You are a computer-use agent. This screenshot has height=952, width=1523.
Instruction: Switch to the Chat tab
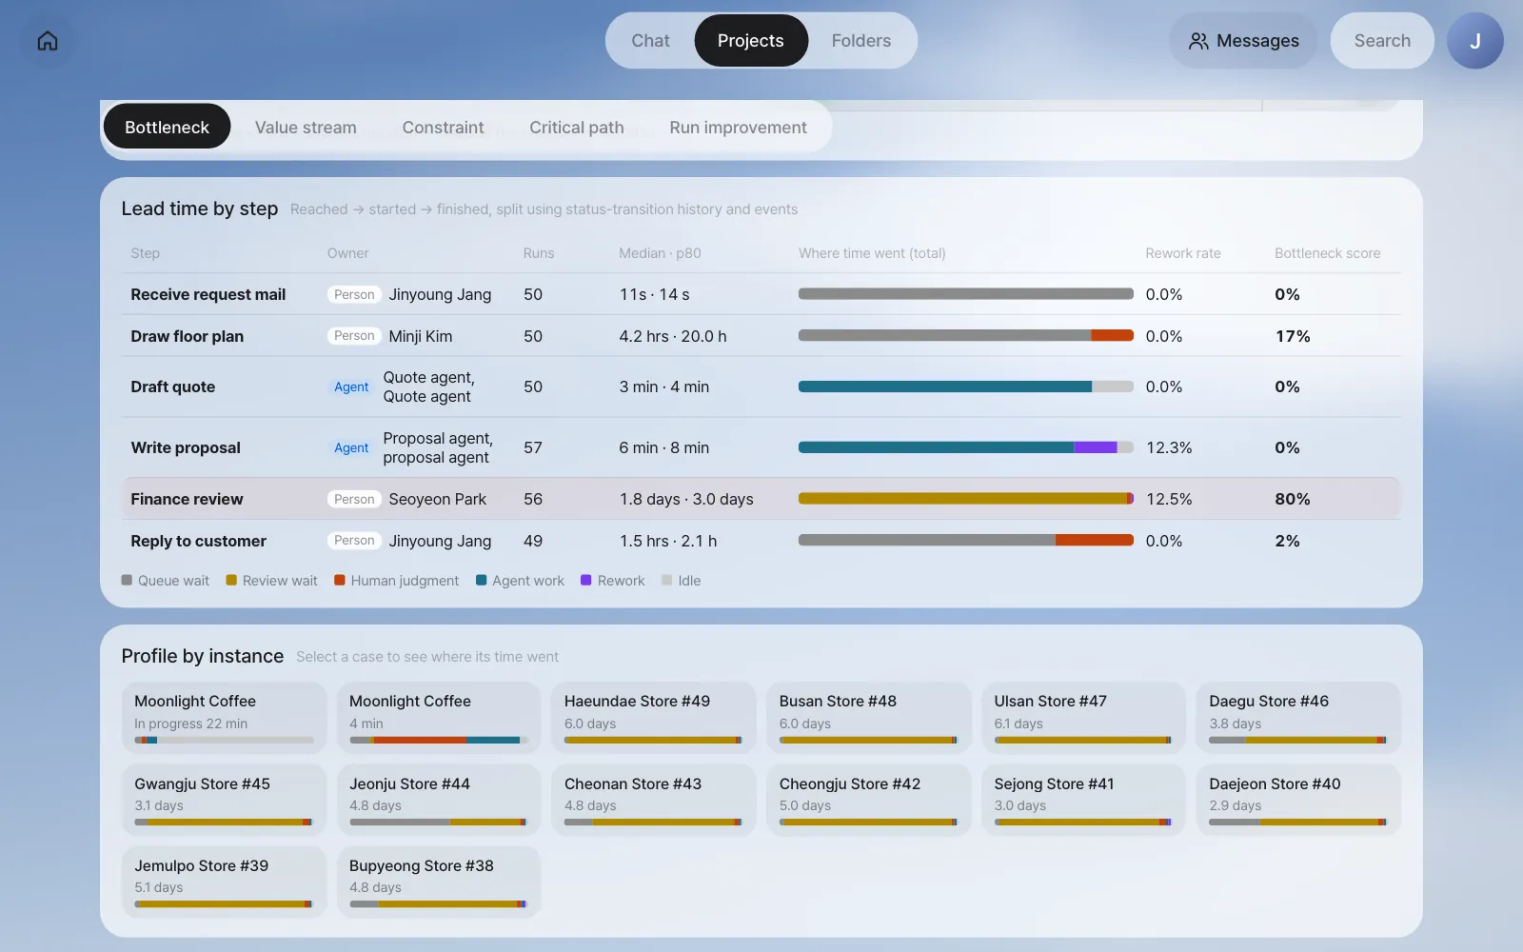click(650, 41)
